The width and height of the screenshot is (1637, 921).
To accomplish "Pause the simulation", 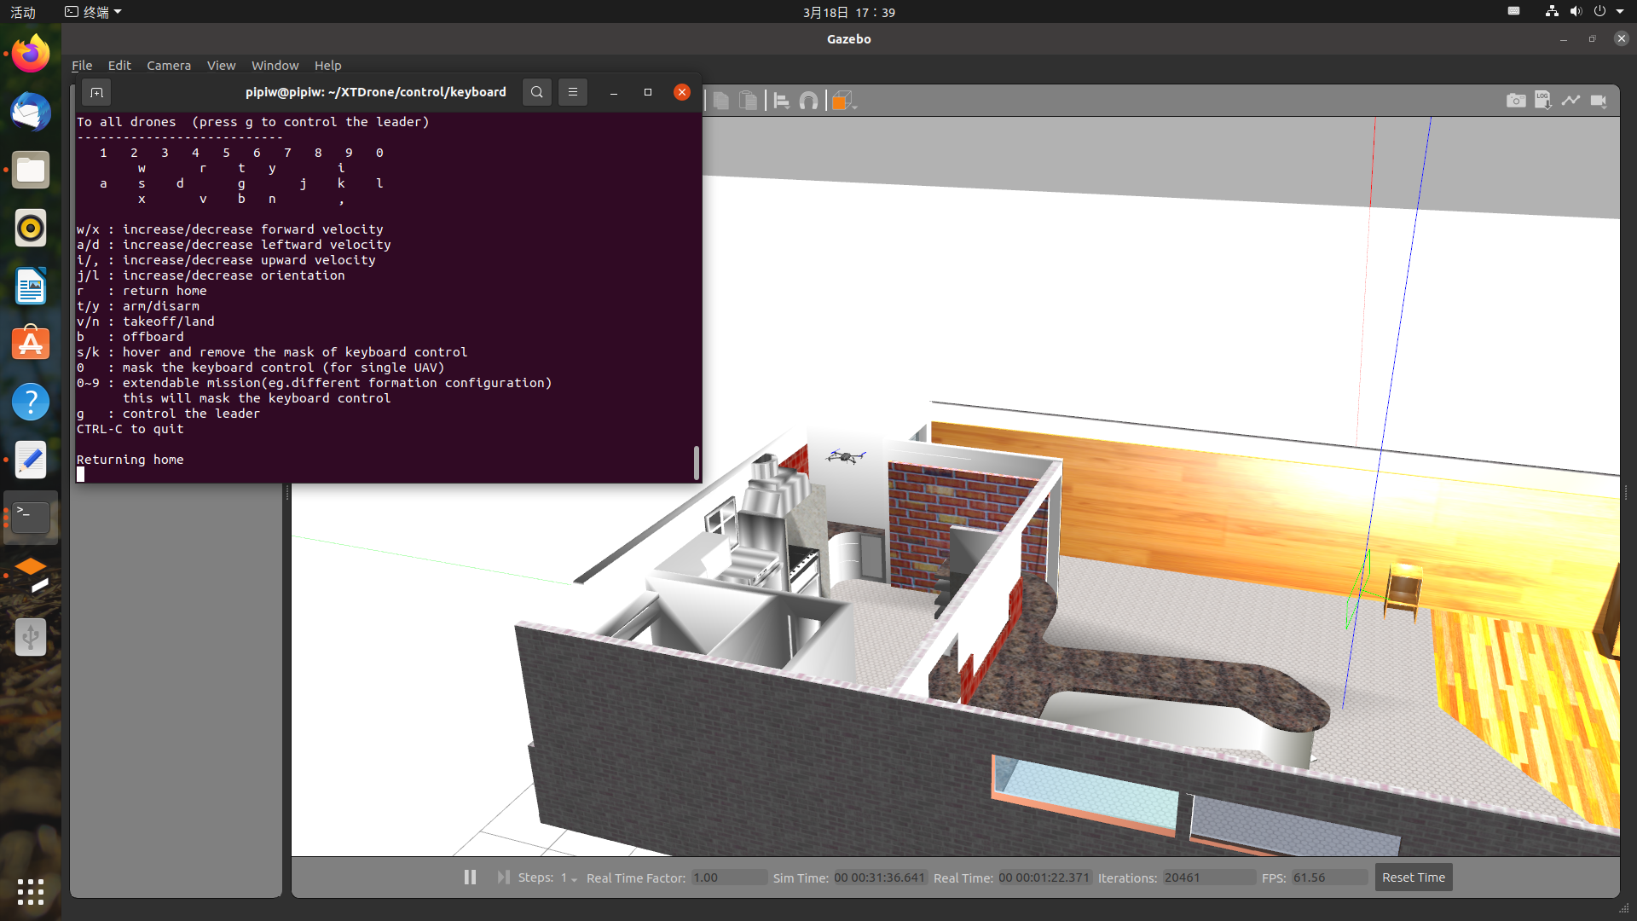I will pyautogui.click(x=470, y=878).
